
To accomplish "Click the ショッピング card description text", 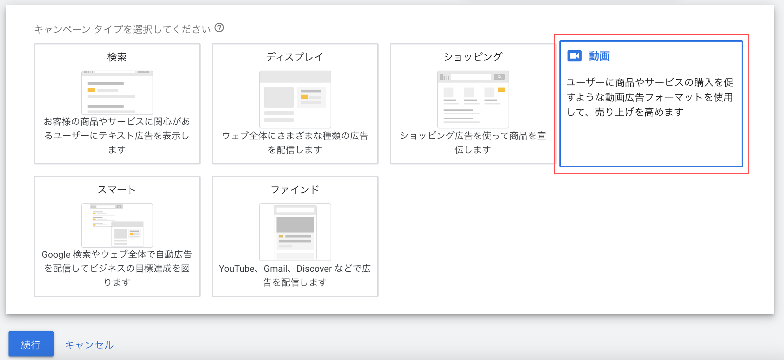I will tap(473, 143).
